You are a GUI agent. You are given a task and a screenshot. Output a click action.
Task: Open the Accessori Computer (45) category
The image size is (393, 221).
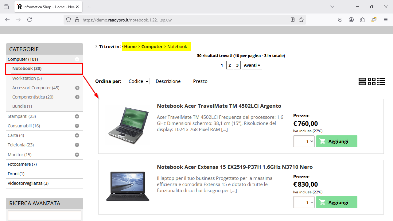36,88
